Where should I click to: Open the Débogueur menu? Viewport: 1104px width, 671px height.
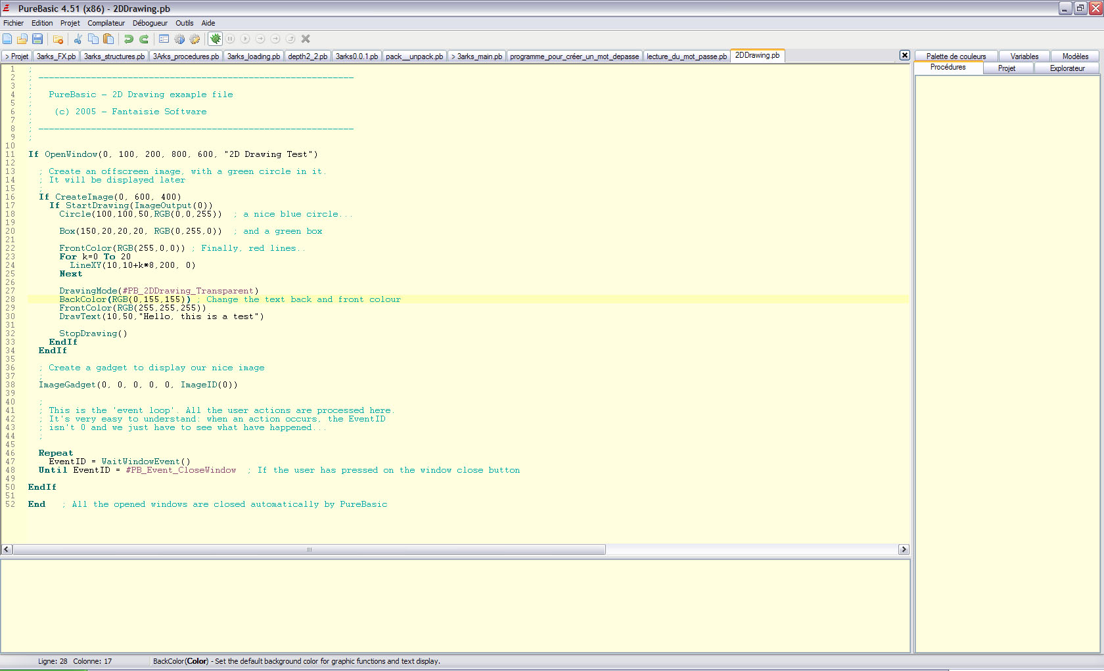pos(150,23)
